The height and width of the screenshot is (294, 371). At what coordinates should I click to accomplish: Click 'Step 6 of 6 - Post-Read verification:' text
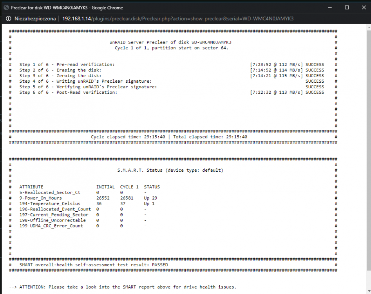tap(68, 93)
